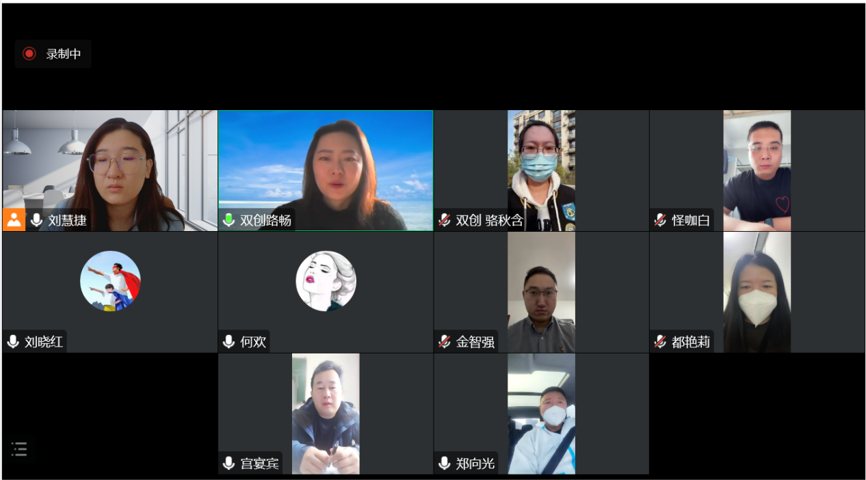Click the muted microphone icon for 双创 骆秋含
The height and width of the screenshot is (480, 866).
(445, 220)
